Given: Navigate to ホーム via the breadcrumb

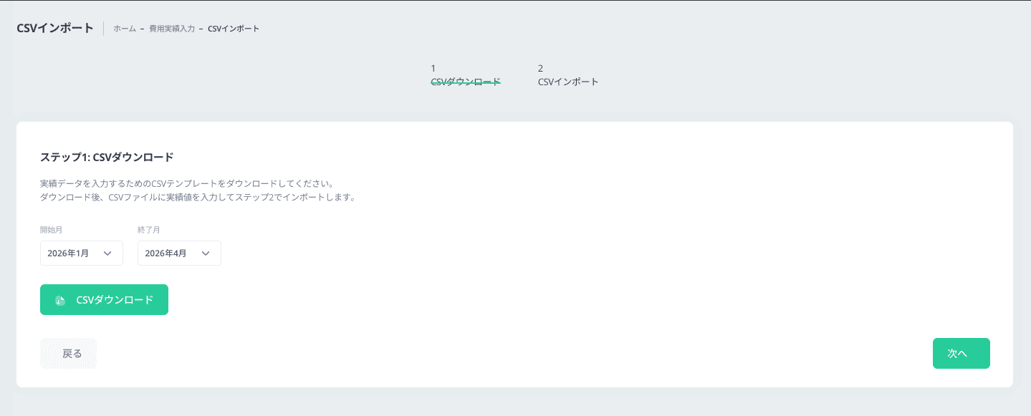Looking at the screenshot, I should [124, 28].
